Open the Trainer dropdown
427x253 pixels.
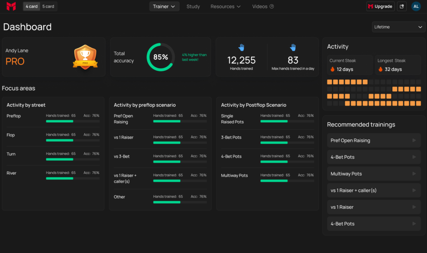[164, 6]
